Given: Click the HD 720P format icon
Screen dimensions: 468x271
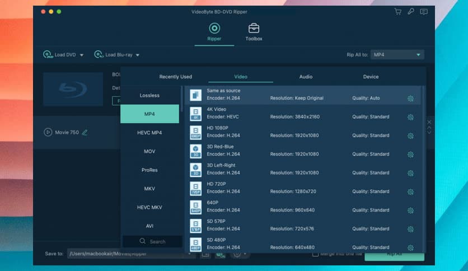Looking at the screenshot, I should (195, 189).
